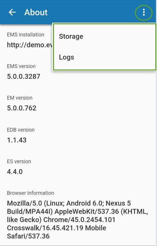The width and height of the screenshot is (157, 246).
Task: Select Storage from the menu
Action: click(104, 36)
